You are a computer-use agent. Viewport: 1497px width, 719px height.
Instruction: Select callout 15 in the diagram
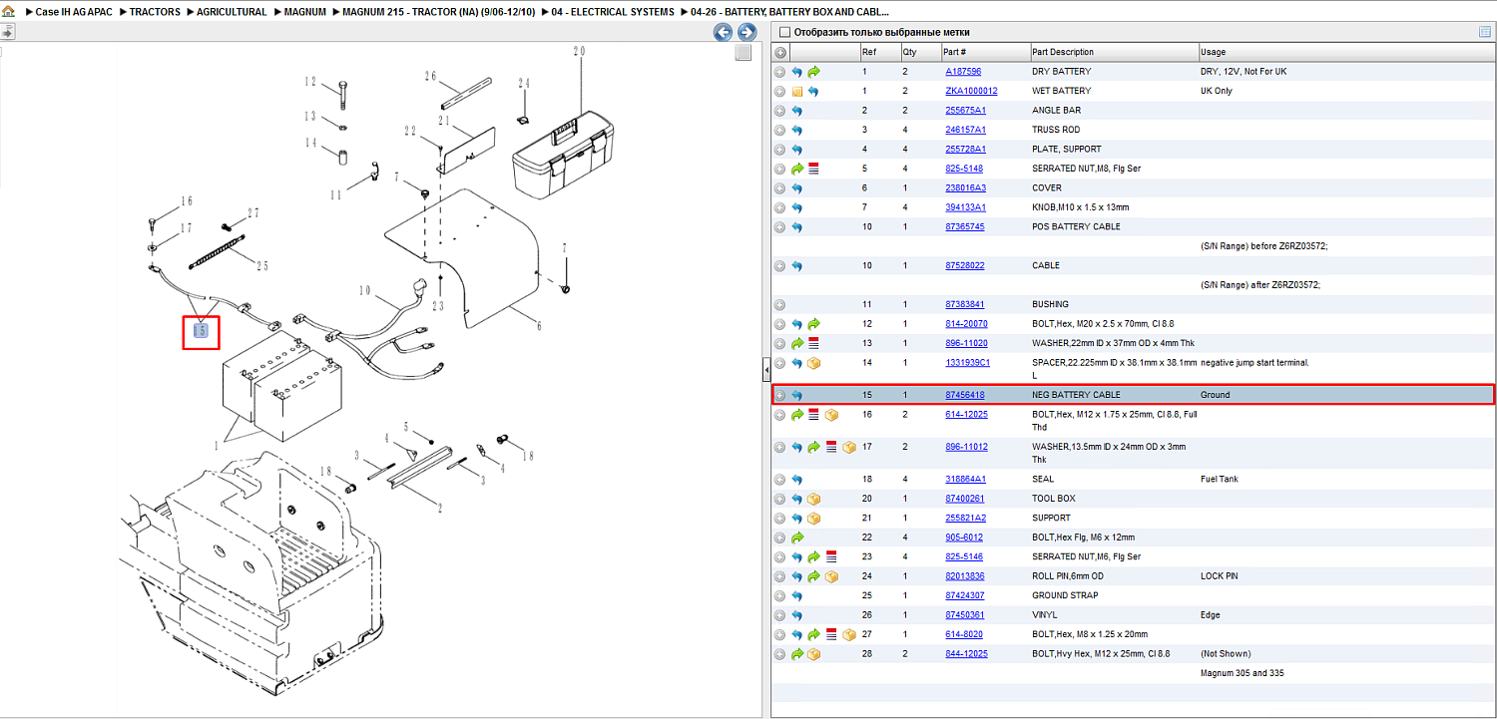[201, 331]
